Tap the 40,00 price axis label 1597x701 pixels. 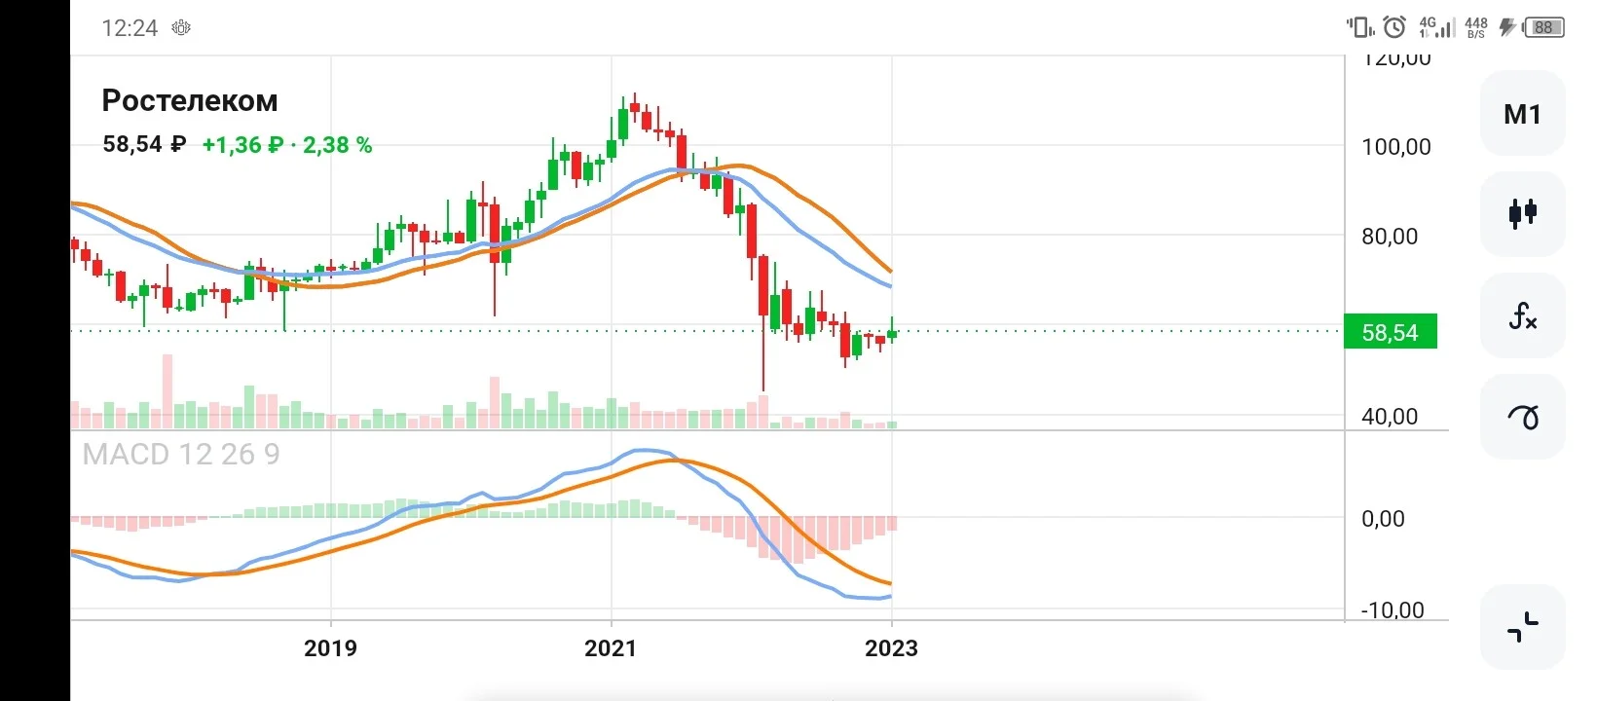tap(1390, 417)
